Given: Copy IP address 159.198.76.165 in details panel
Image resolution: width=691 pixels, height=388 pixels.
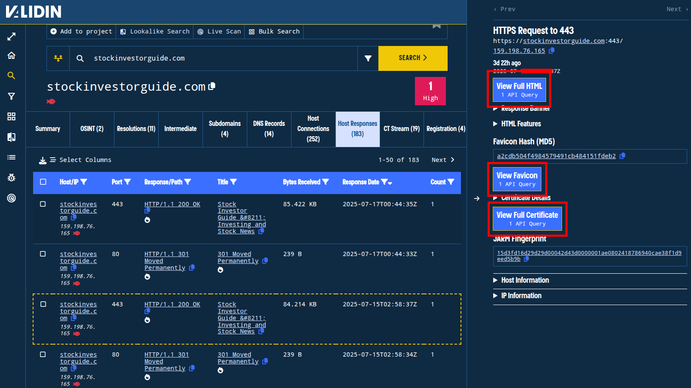Looking at the screenshot, I should (x=552, y=51).
